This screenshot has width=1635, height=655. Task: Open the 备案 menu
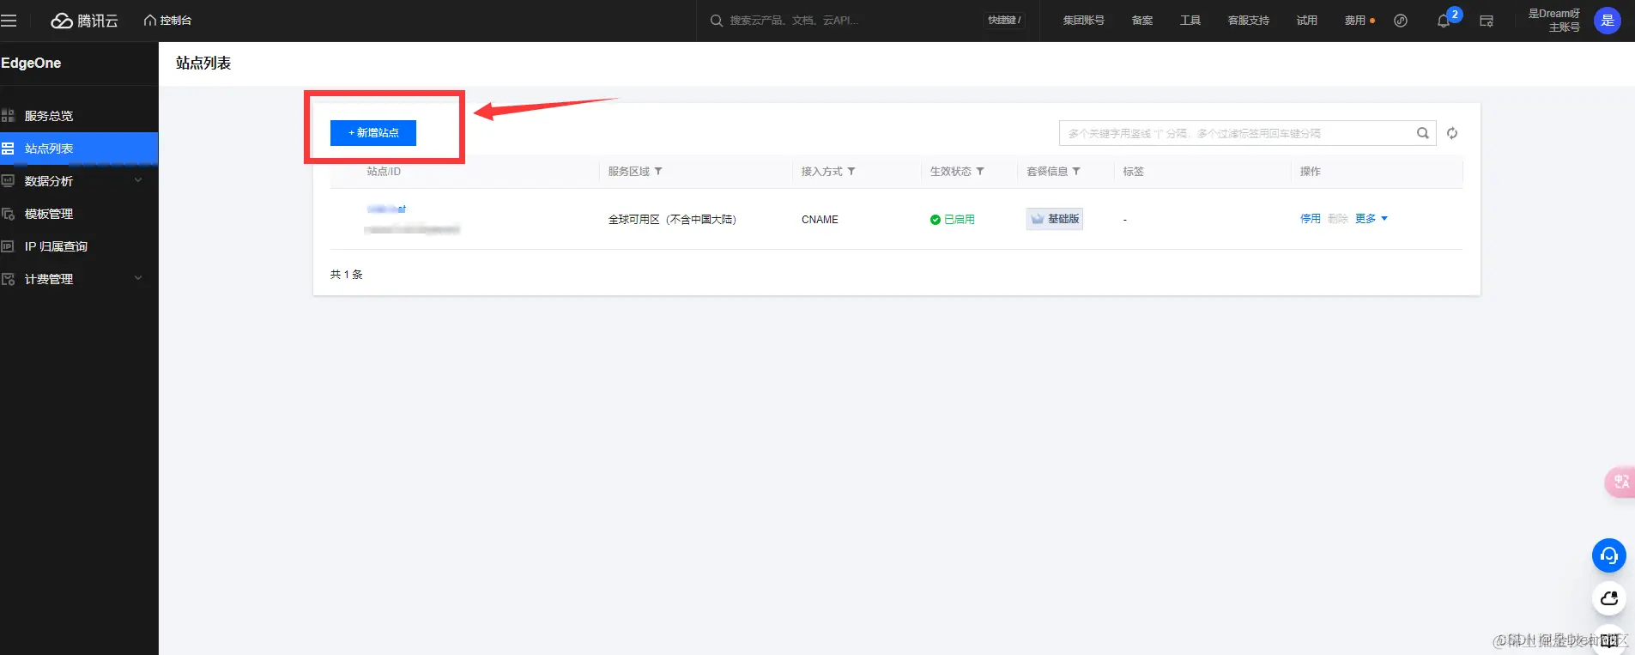pyautogui.click(x=1141, y=21)
